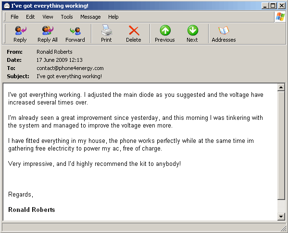Open the View menu
The height and width of the screenshot is (233, 288).
(48, 17)
